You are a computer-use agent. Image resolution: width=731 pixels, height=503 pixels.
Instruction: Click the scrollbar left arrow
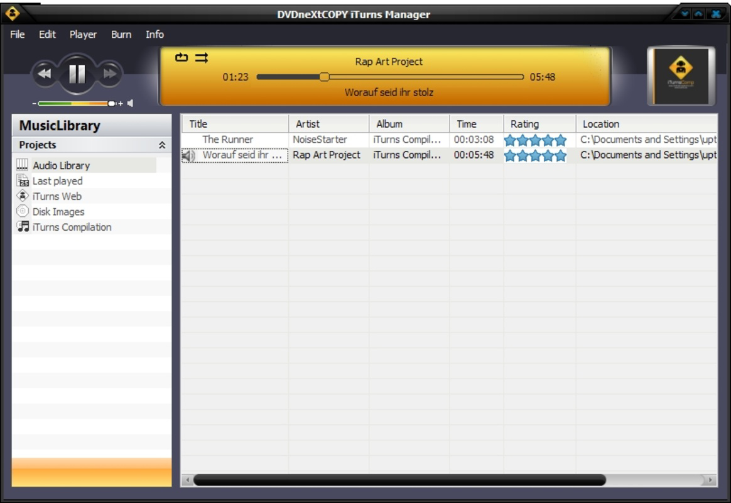tap(187, 480)
